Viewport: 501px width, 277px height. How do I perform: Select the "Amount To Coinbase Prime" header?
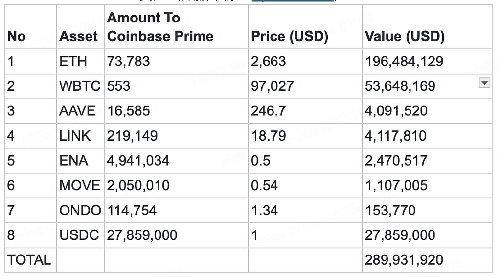point(160,27)
